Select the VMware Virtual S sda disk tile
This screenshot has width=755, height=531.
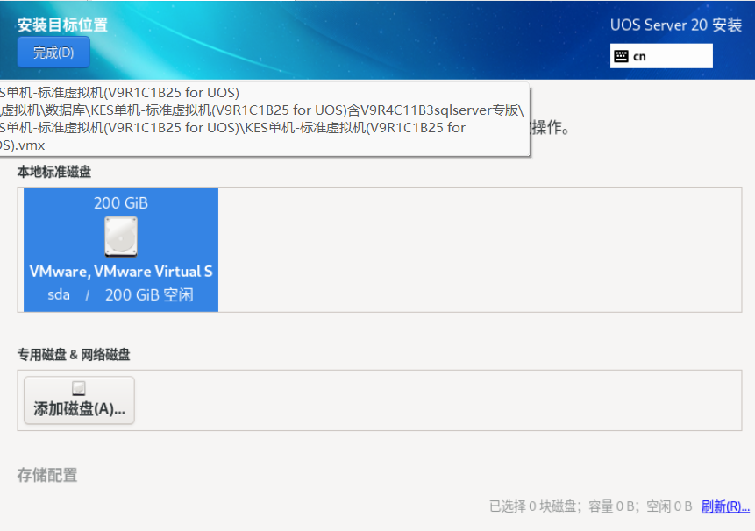pyautogui.click(x=121, y=250)
